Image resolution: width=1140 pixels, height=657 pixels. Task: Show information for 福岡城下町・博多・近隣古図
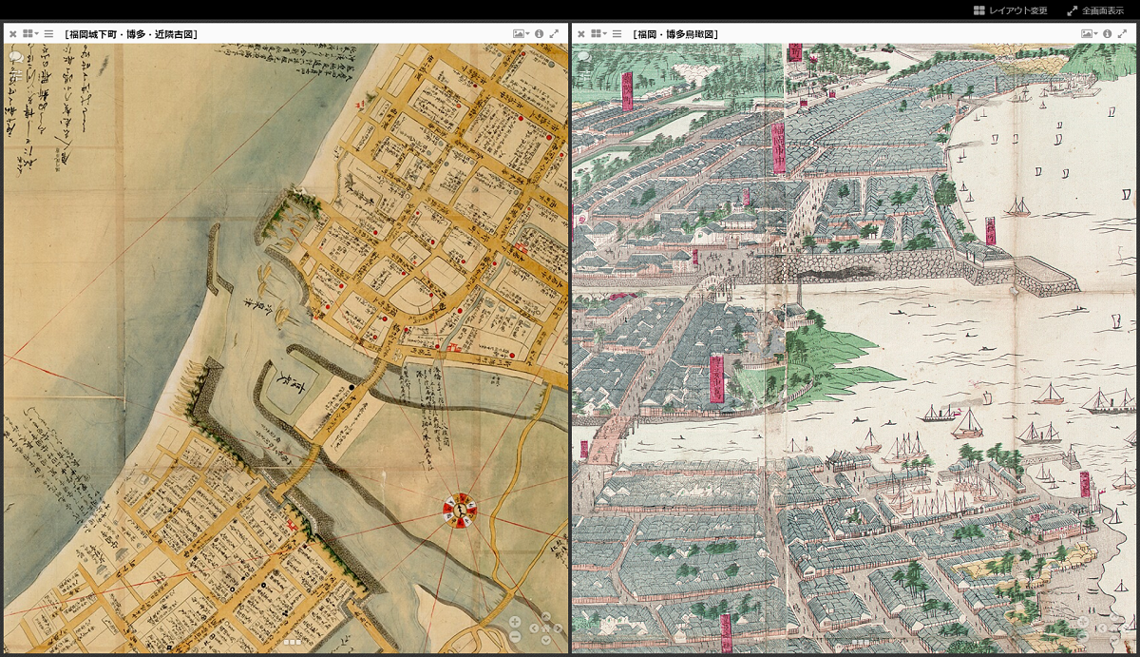tap(540, 34)
